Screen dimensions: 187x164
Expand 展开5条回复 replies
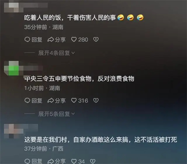click(57, 114)
